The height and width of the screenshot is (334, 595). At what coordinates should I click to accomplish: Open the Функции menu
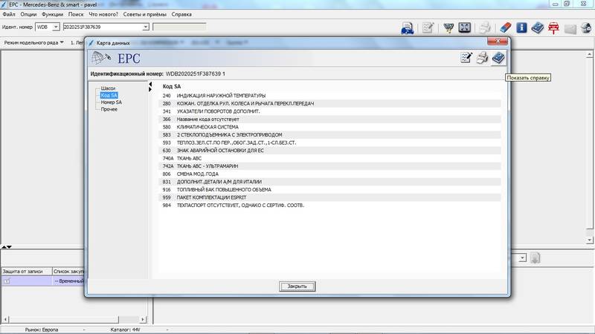coord(52,14)
